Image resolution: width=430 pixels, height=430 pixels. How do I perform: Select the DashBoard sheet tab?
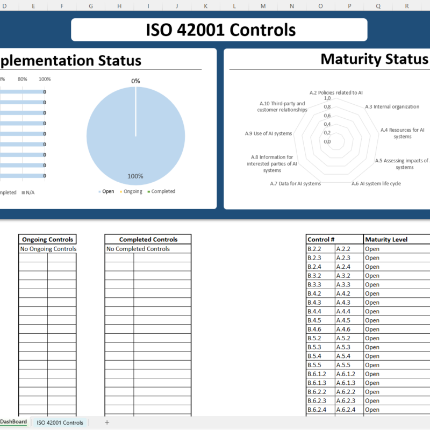15,422
